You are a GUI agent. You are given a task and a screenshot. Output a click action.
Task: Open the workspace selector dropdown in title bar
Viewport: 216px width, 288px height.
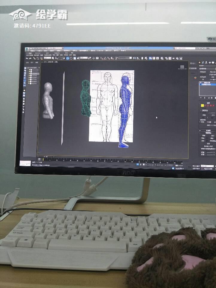[55, 48]
